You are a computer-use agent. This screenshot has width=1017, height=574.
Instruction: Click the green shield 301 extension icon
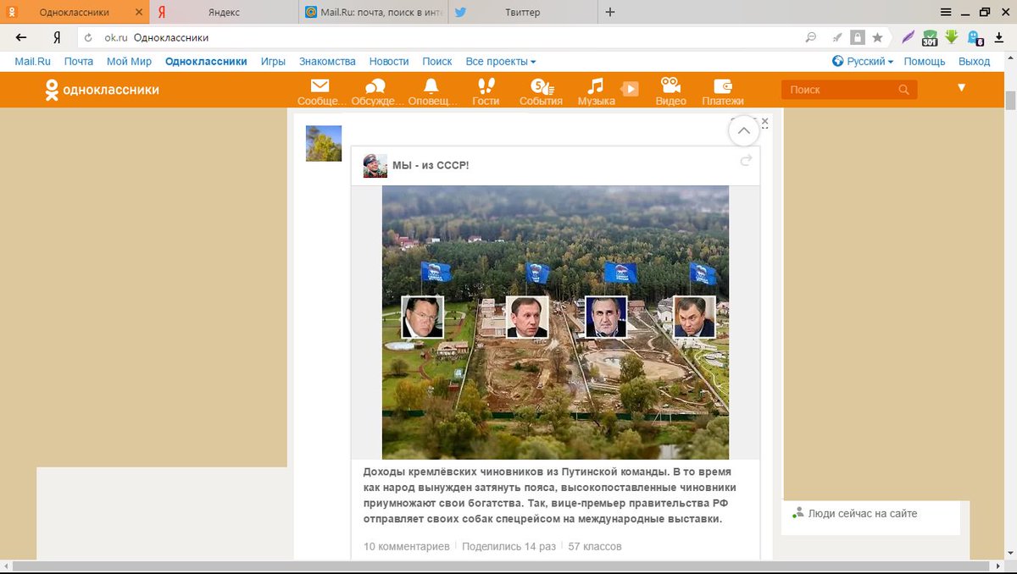point(930,37)
